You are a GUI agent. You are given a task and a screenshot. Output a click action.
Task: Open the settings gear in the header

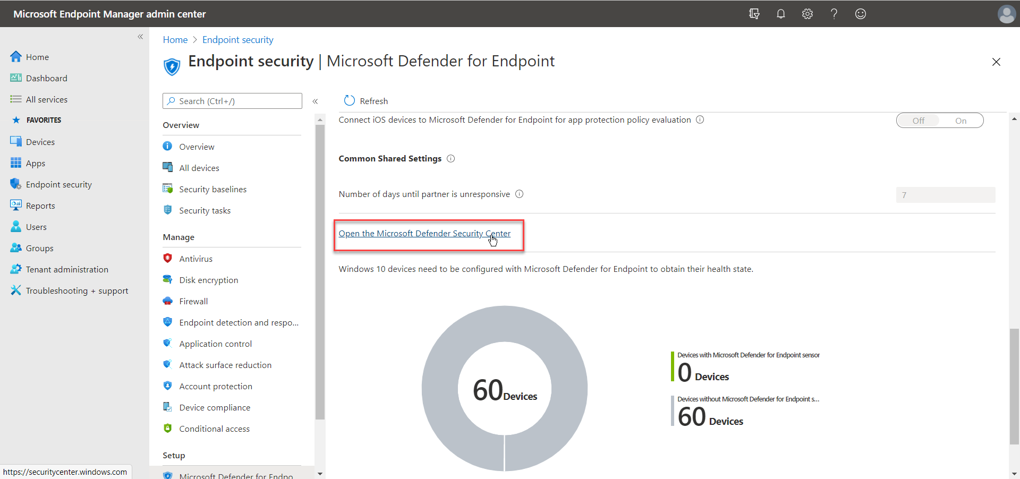coord(807,14)
